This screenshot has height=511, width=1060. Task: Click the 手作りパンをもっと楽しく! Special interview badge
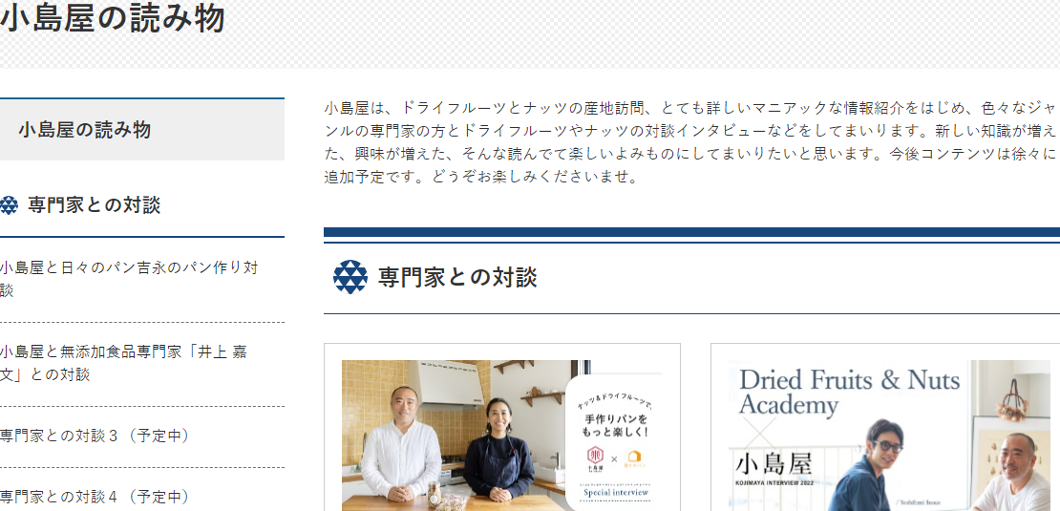pyautogui.click(x=614, y=441)
